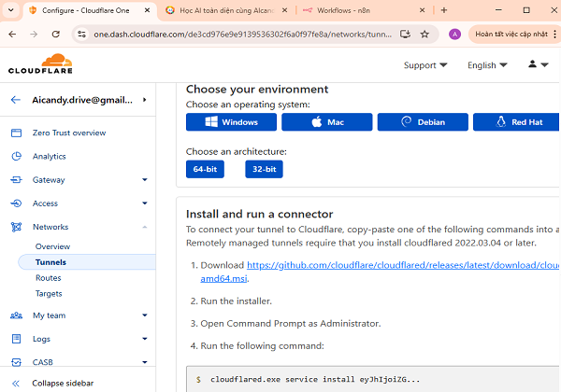Select Tunnels in the sidebar

pos(87,262)
